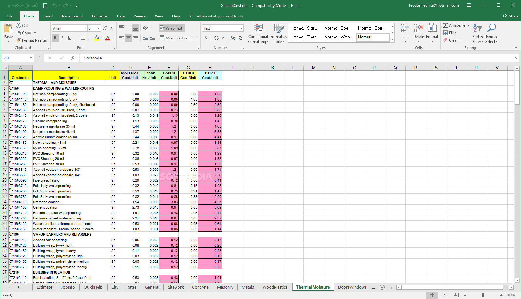Add a new sheet with plus icon
Screen dimensions: 521x299
382,287
